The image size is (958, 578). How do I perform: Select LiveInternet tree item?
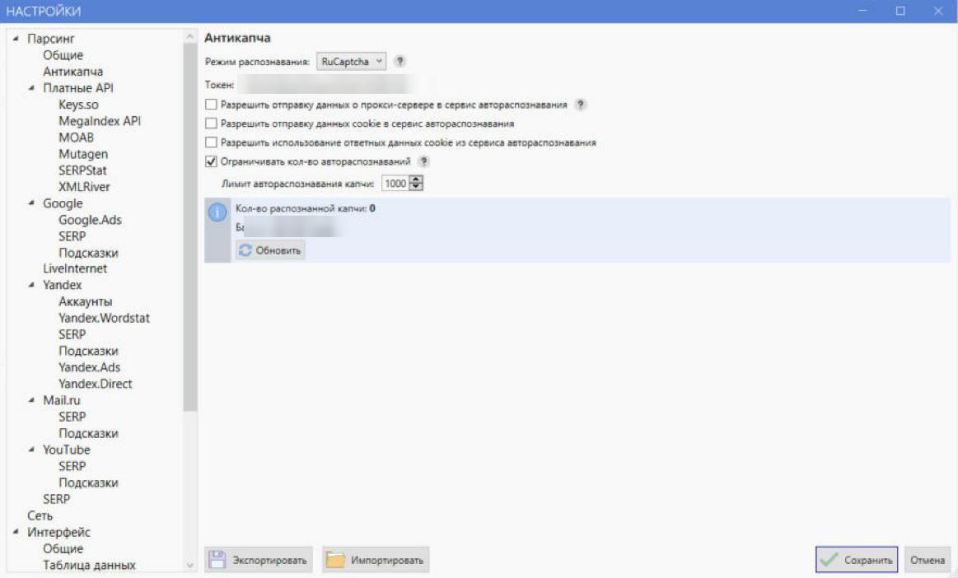(74, 269)
